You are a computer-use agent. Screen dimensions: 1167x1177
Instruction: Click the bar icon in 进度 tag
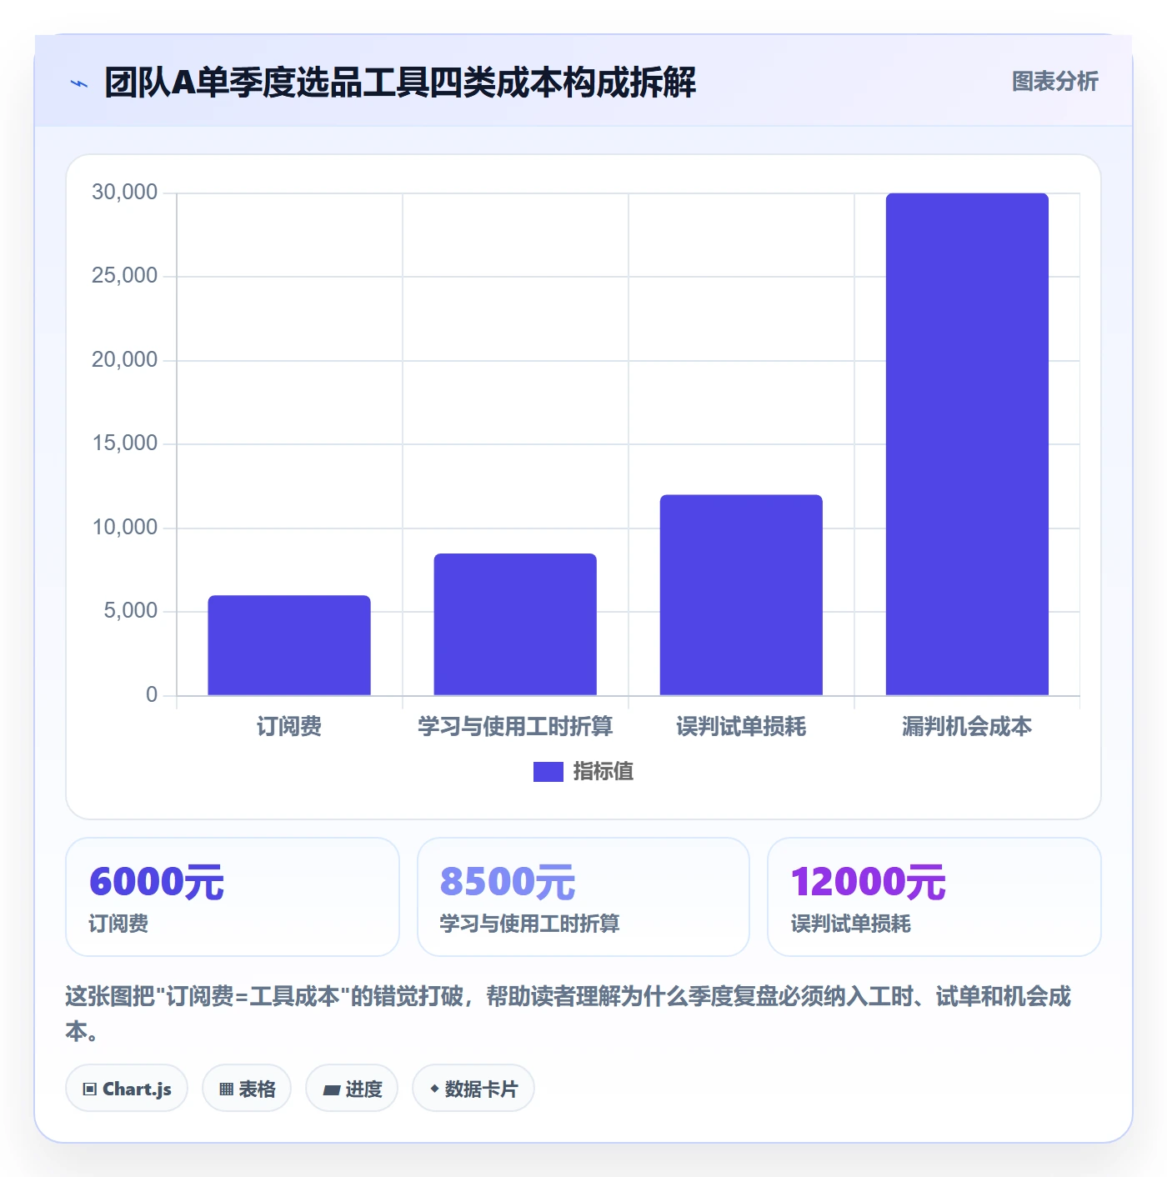(x=331, y=1090)
